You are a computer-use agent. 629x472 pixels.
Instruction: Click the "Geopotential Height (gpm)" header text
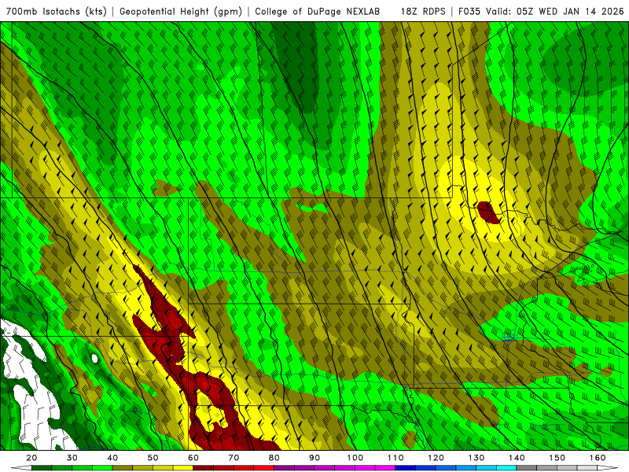[x=181, y=11]
